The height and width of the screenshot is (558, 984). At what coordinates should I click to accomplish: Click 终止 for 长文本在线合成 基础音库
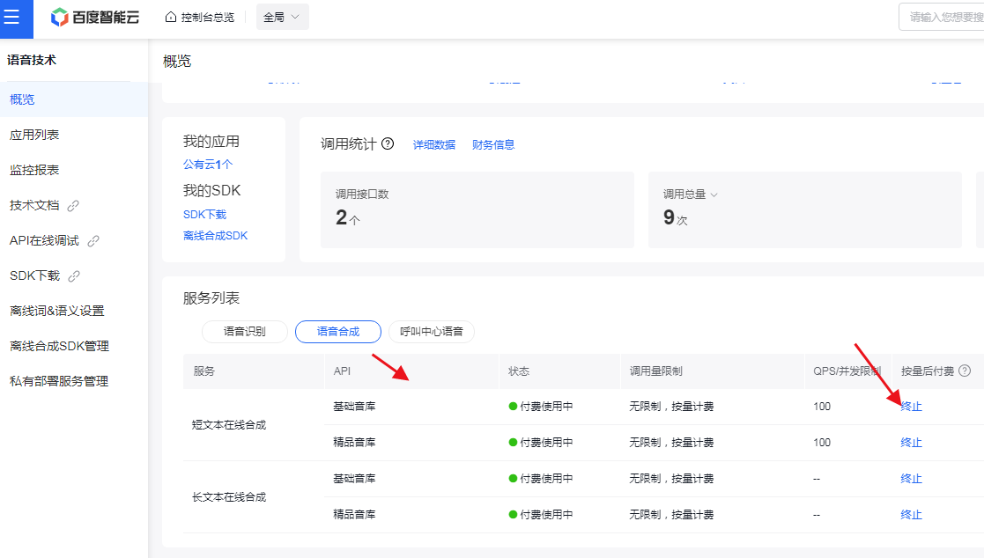[x=911, y=479]
